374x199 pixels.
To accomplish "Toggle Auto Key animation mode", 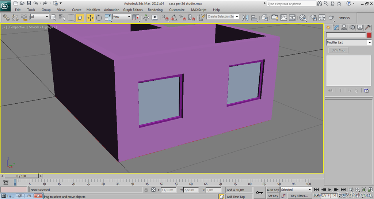I will click(x=272, y=190).
